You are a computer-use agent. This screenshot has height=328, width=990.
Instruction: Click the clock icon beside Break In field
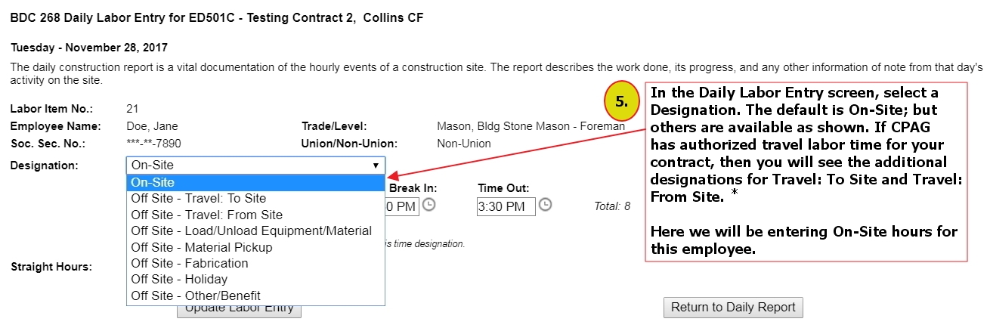point(428,205)
